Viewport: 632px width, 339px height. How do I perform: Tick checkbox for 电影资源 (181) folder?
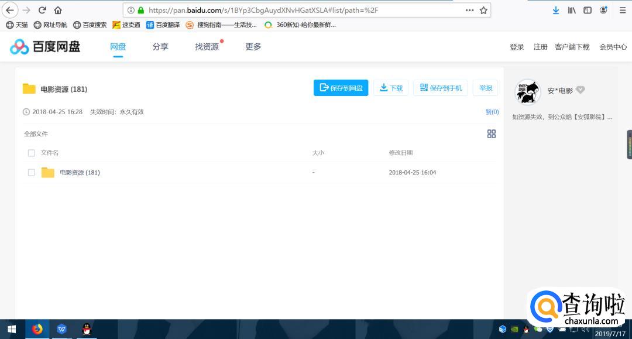click(x=32, y=173)
